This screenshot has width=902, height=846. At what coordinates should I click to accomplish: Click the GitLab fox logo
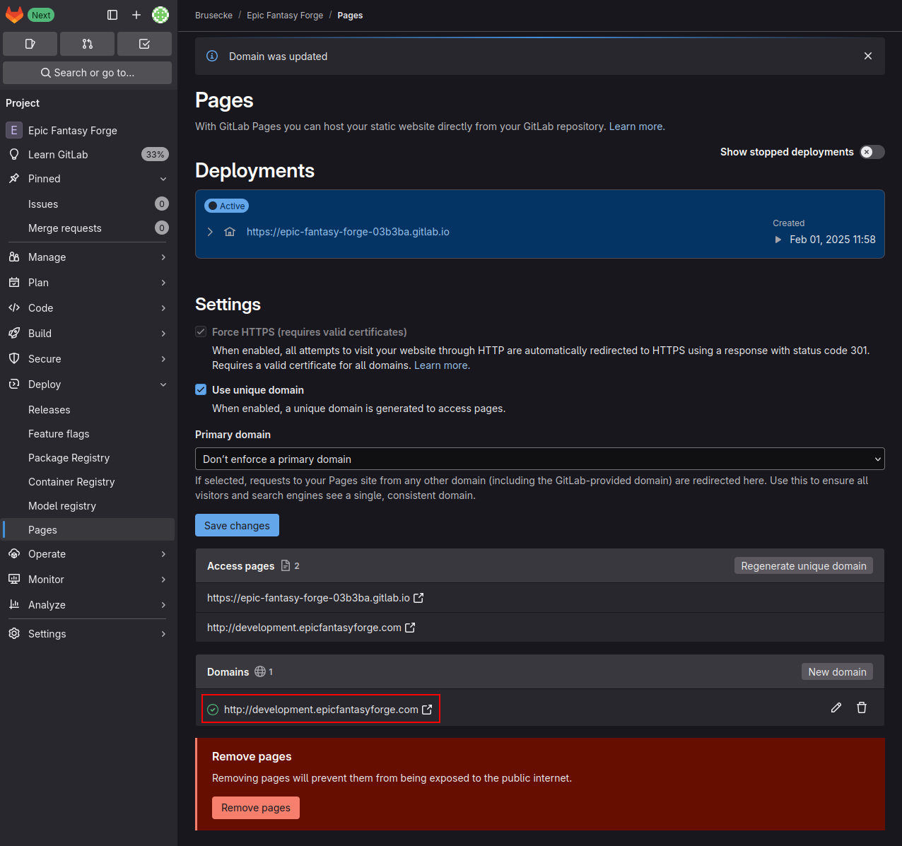[14, 15]
